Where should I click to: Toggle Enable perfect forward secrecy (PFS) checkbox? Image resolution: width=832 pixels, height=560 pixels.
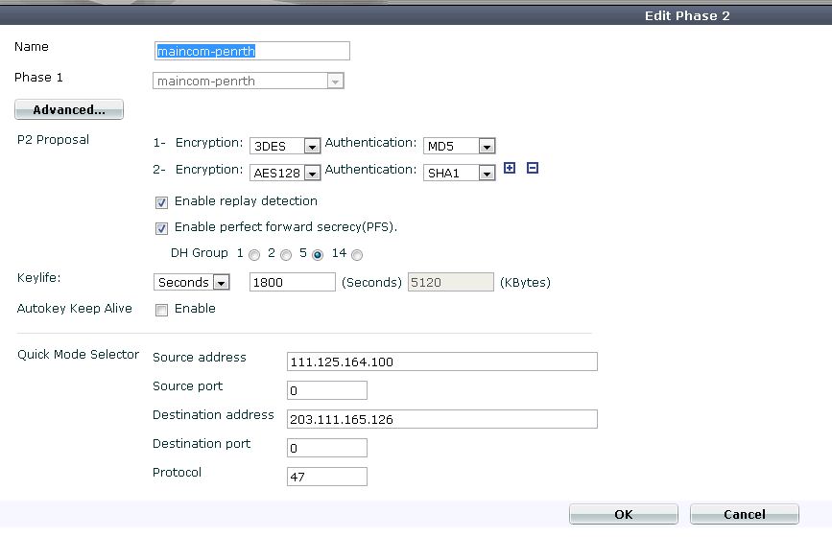point(161,228)
